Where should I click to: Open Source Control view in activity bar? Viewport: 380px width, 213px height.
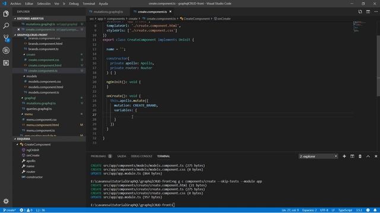[6, 38]
